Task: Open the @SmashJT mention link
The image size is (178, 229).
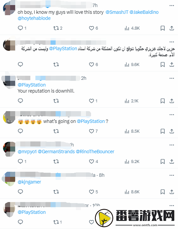Action: tap(117, 12)
